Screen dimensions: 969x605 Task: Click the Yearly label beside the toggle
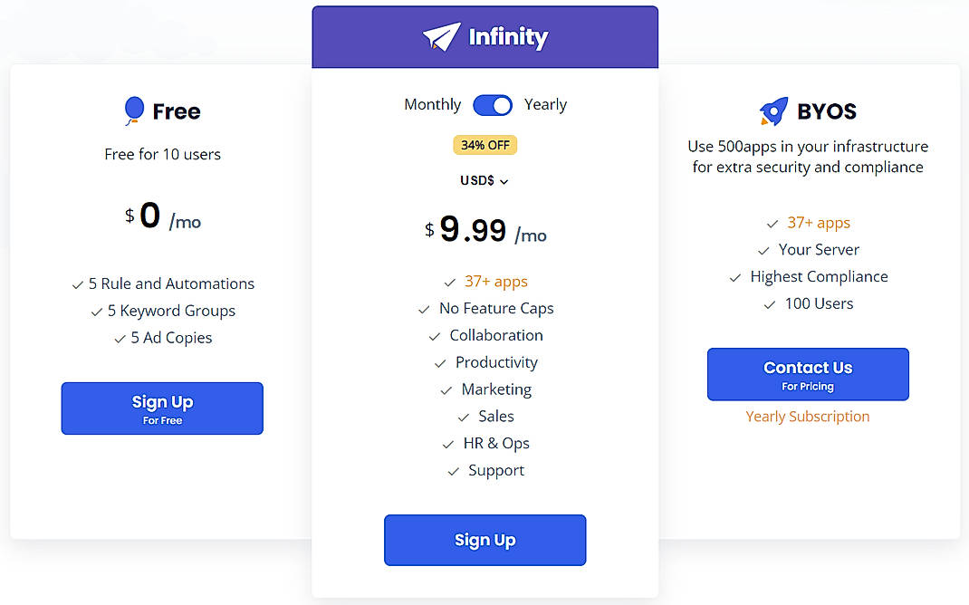pyautogui.click(x=545, y=104)
